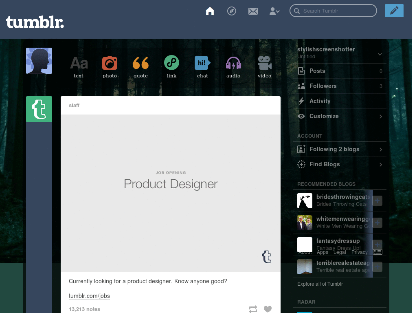417x313 pixels.
Task: Expand the stylishscreenshotter blog switcher chevron
Action: (380, 54)
